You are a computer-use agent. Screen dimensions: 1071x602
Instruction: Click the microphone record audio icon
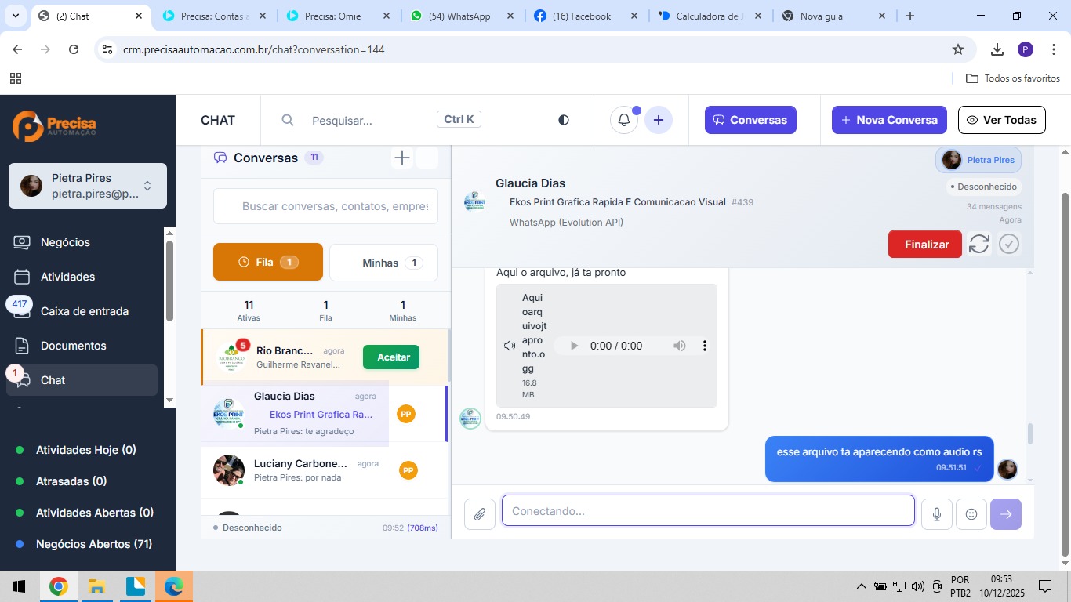click(936, 514)
